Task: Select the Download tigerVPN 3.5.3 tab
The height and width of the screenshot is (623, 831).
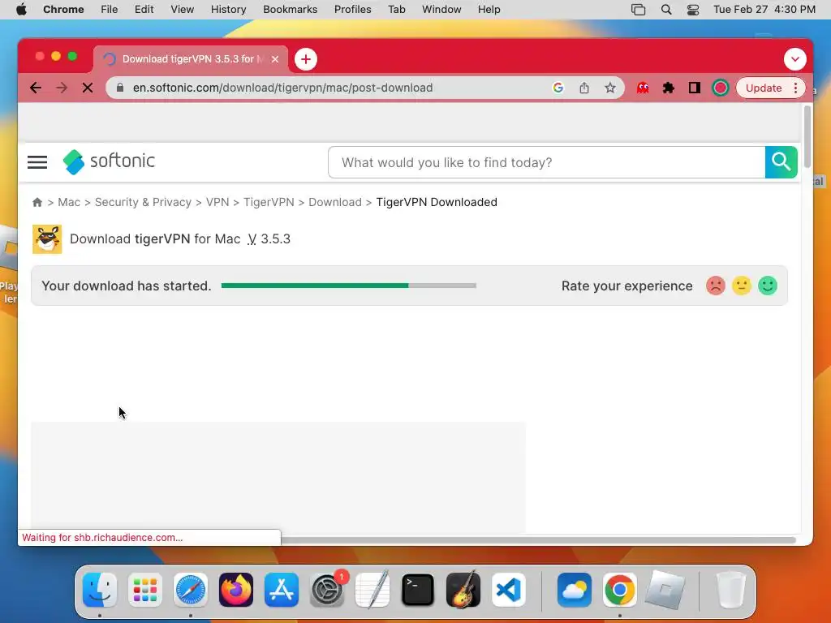Action: (x=188, y=59)
